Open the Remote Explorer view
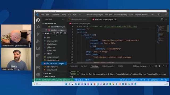Screen dimensions: 170x95 click(x=38, y=49)
